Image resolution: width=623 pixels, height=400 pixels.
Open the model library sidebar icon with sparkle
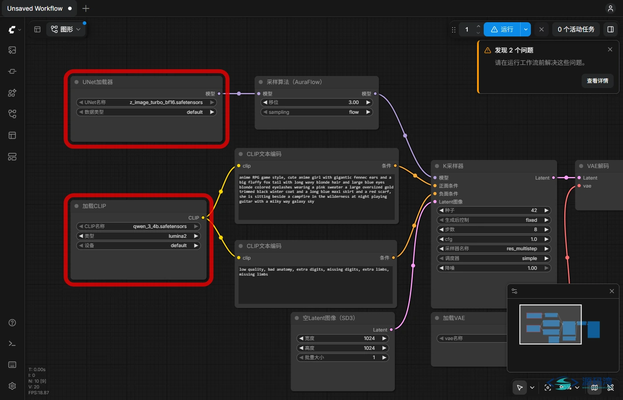[12, 93]
